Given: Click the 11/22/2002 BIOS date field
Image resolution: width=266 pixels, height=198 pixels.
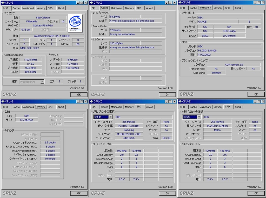Looking at the screenshot, I should (229, 54).
